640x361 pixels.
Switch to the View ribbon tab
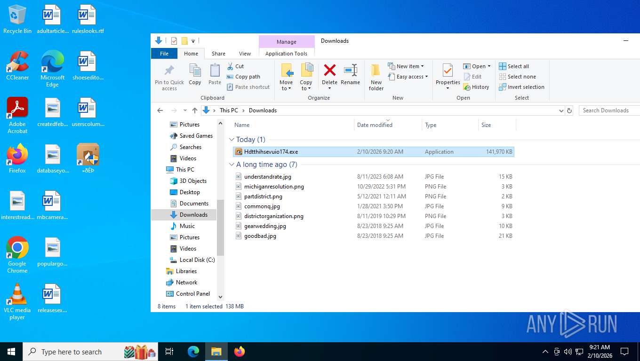245,54
